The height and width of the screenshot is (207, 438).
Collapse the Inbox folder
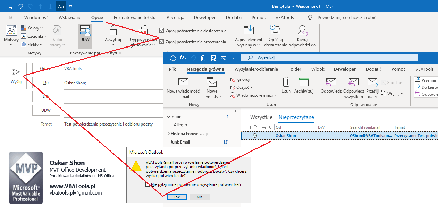click(x=168, y=117)
